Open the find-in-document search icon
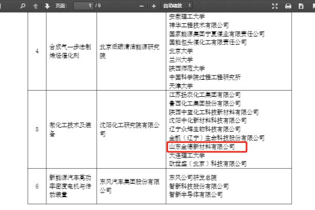The height and width of the screenshot is (210, 315). click(23, 6)
